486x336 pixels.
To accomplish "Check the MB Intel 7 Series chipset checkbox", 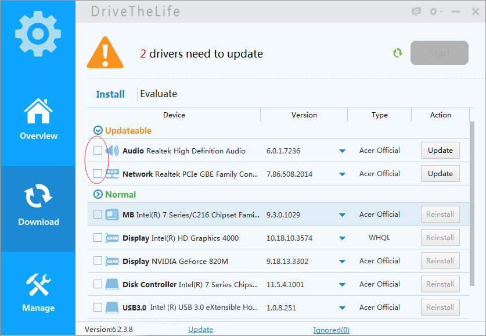I will (x=98, y=214).
